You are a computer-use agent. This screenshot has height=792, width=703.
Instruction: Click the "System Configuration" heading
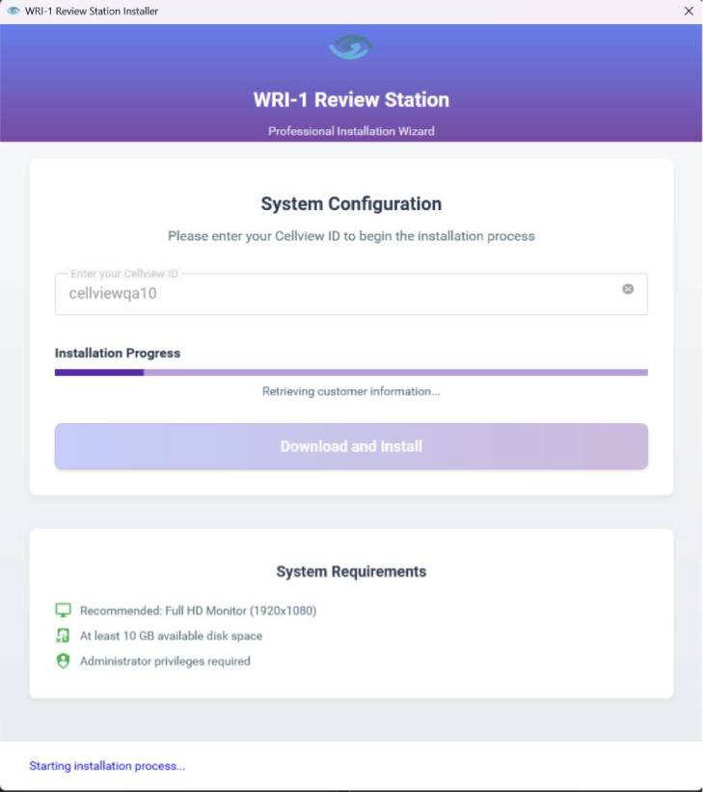pyautogui.click(x=351, y=204)
